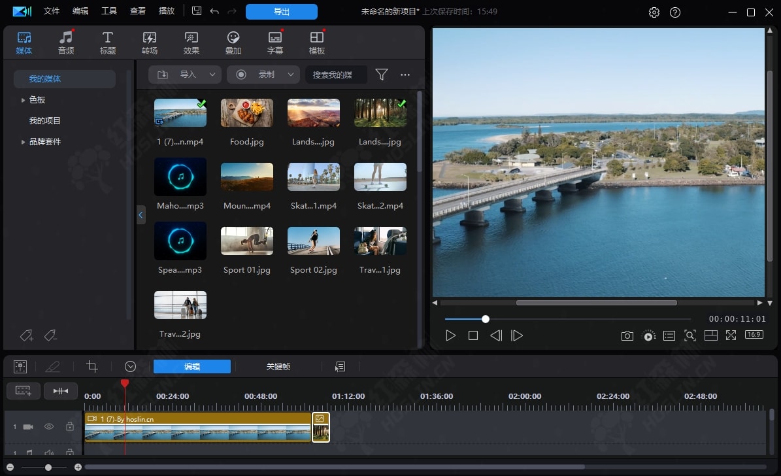Open the 文件 menu

click(52, 11)
